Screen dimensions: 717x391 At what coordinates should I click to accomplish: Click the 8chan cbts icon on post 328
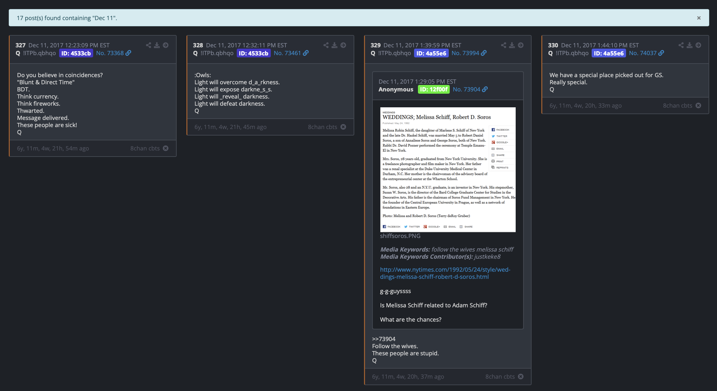tap(343, 127)
